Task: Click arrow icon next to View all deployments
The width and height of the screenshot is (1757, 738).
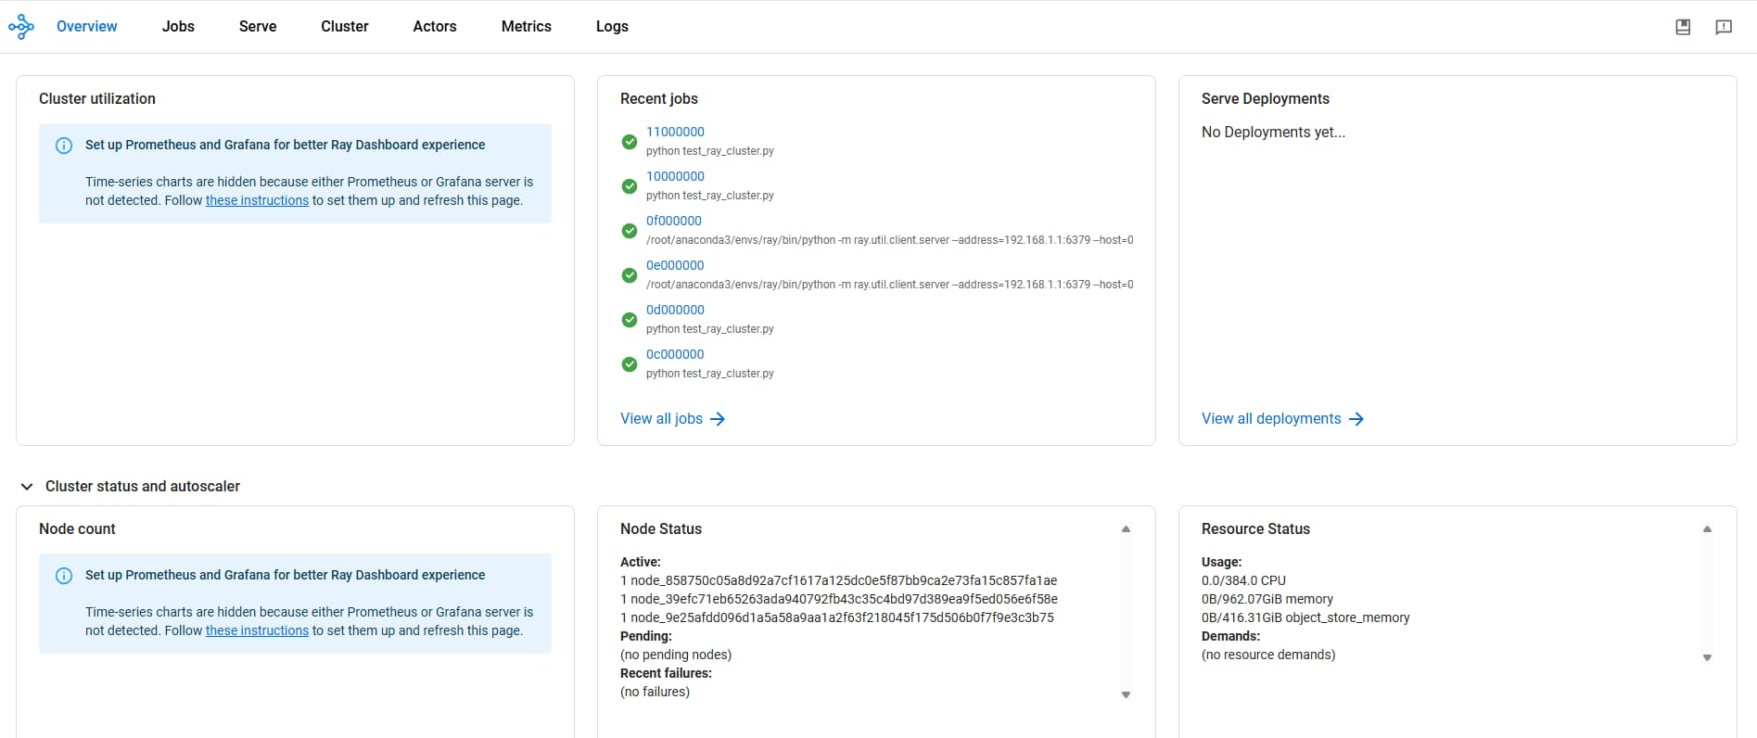Action: 1356,419
